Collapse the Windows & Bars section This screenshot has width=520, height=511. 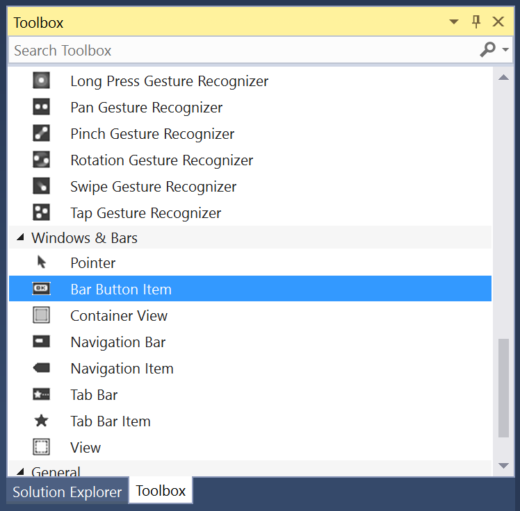(21, 237)
